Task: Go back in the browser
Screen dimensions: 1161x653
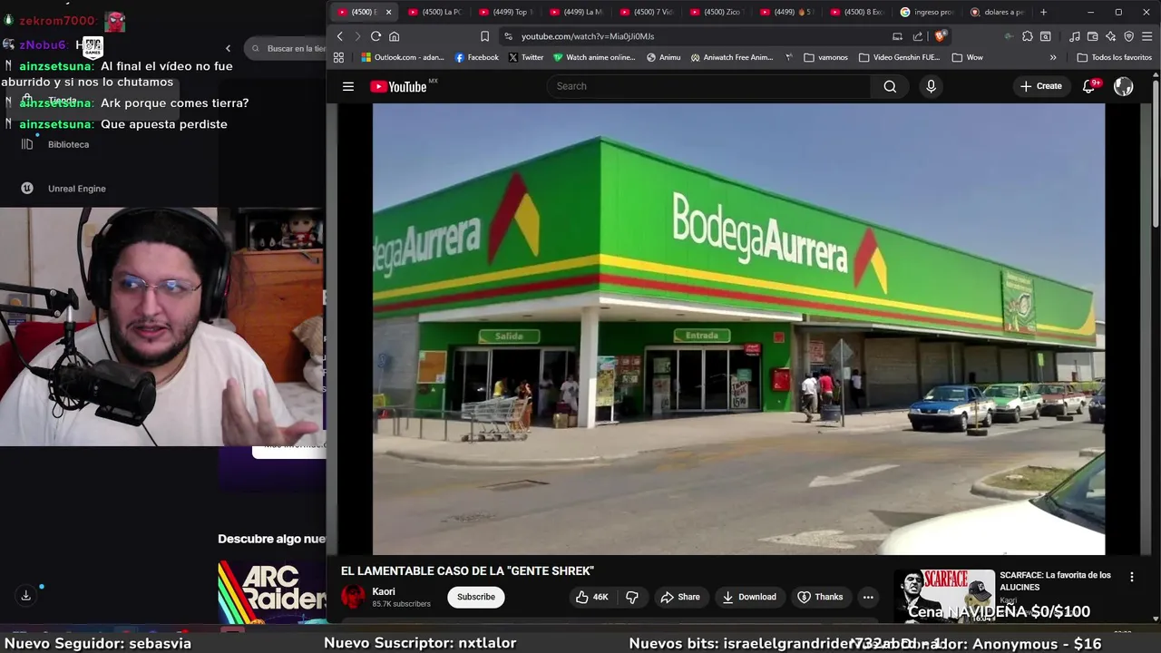Action: click(340, 36)
